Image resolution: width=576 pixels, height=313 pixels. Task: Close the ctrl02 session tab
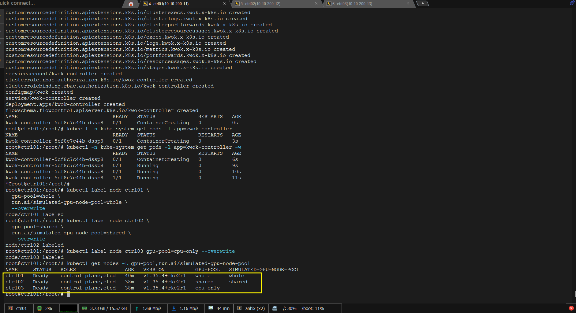(x=316, y=4)
